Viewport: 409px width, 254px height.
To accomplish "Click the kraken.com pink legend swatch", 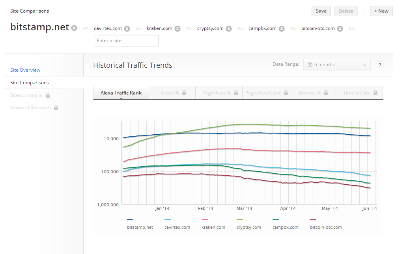I will (x=204, y=220).
